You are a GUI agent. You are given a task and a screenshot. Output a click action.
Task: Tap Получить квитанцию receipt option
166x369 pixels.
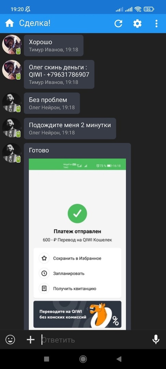77,288
